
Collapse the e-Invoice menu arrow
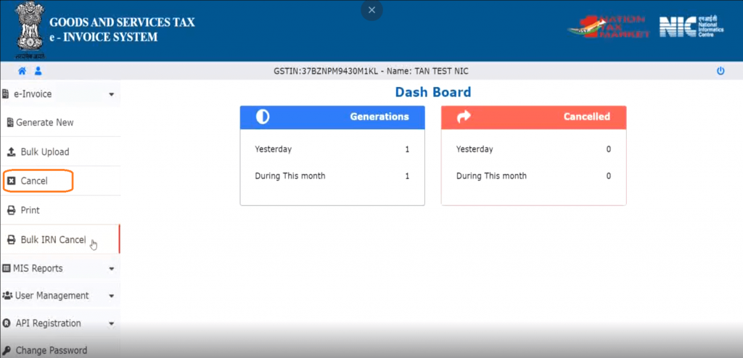pos(111,94)
